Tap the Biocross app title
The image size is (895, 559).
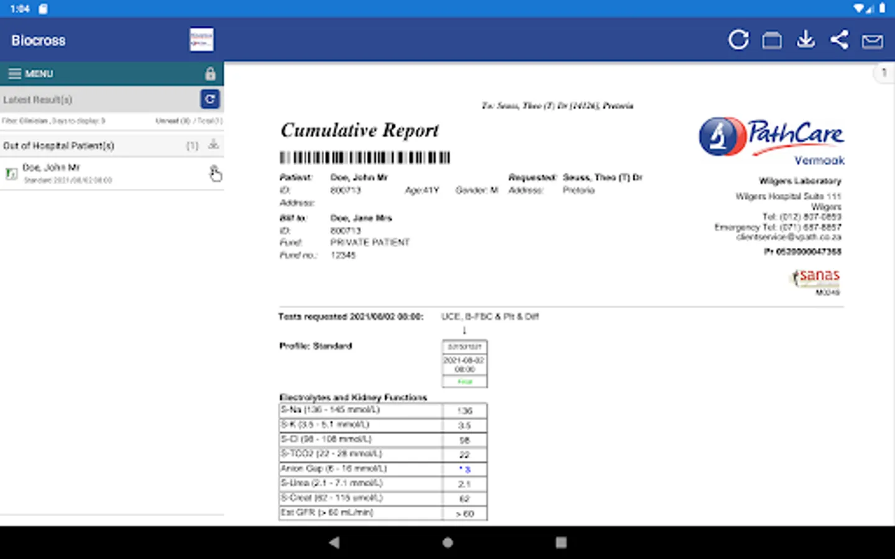point(38,40)
